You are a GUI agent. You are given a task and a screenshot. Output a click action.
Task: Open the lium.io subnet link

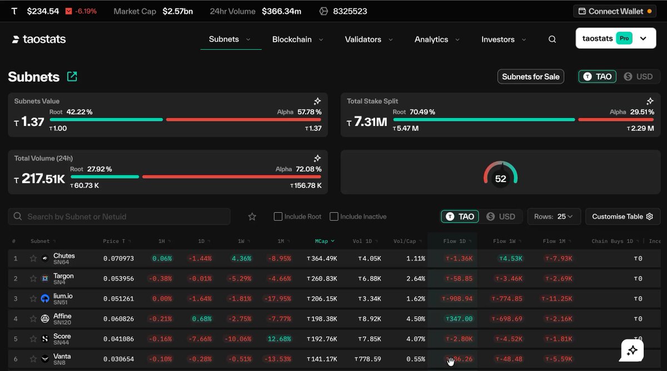pos(63,296)
